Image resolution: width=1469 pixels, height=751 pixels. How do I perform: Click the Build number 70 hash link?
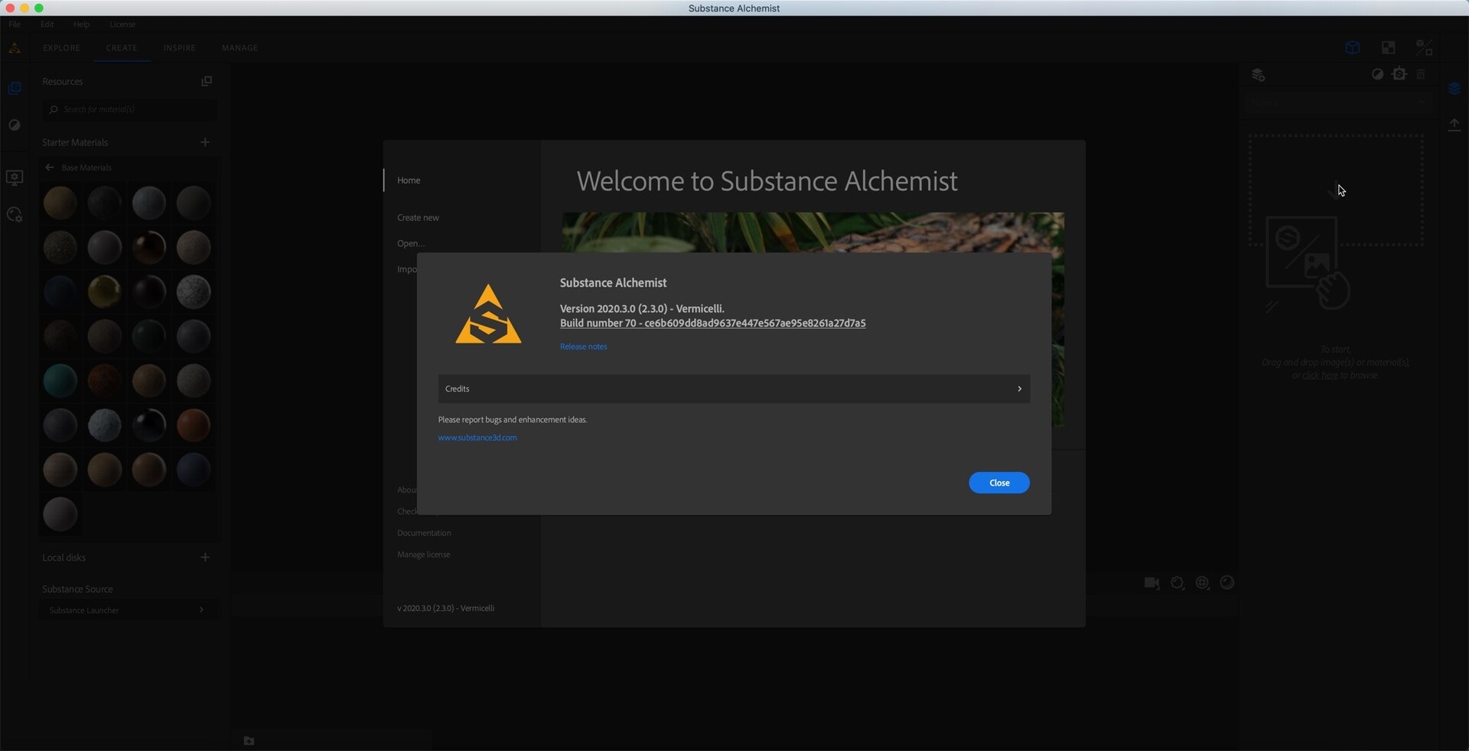pyautogui.click(x=712, y=323)
